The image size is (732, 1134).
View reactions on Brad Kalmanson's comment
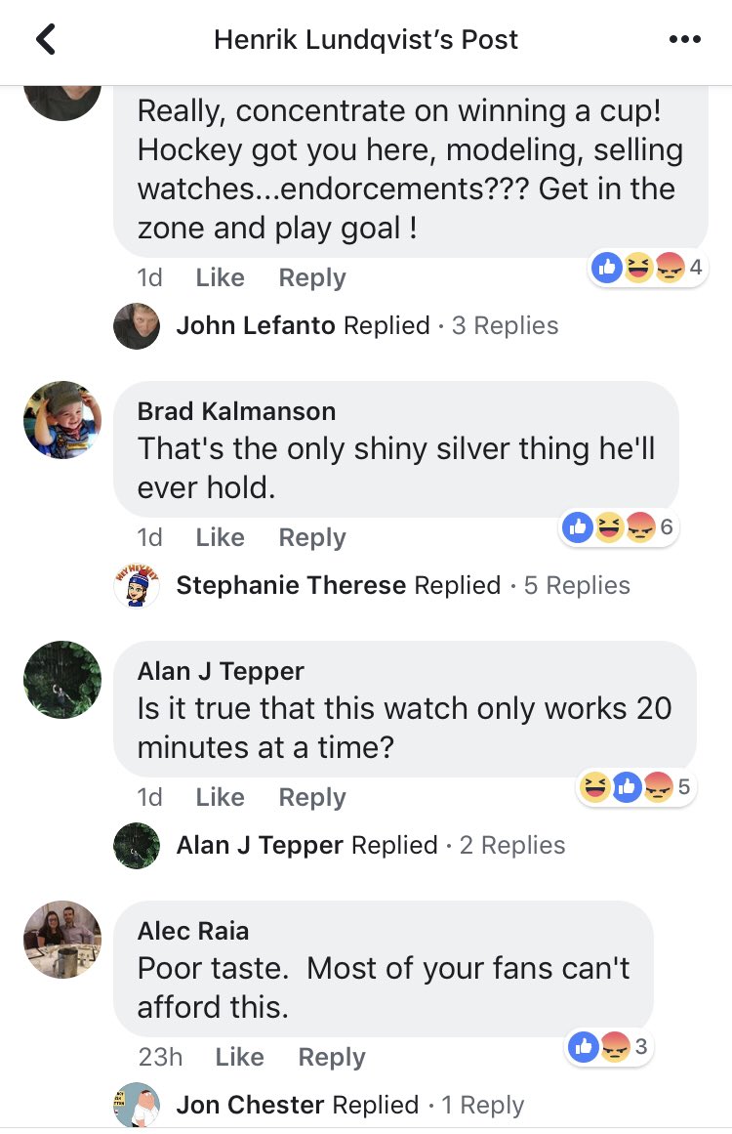click(x=620, y=527)
